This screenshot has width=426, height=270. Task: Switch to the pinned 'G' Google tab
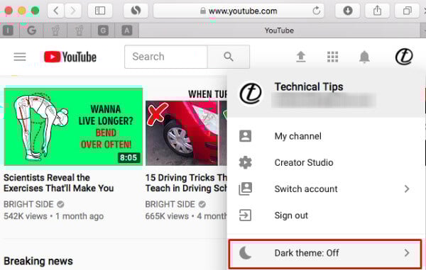[31, 30]
